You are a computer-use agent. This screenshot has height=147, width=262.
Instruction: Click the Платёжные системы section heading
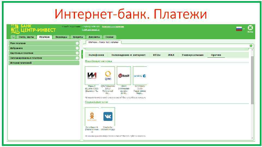click(x=99, y=61)
